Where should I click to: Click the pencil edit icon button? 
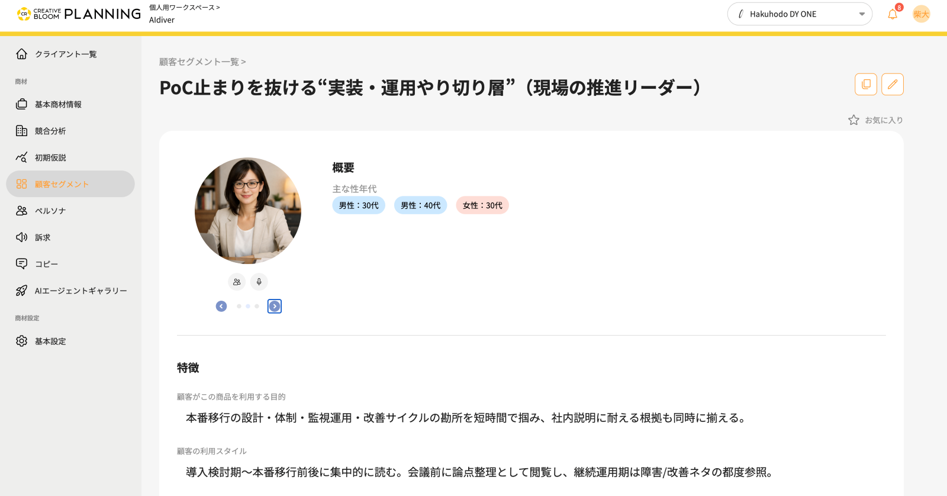coord(892,84)
